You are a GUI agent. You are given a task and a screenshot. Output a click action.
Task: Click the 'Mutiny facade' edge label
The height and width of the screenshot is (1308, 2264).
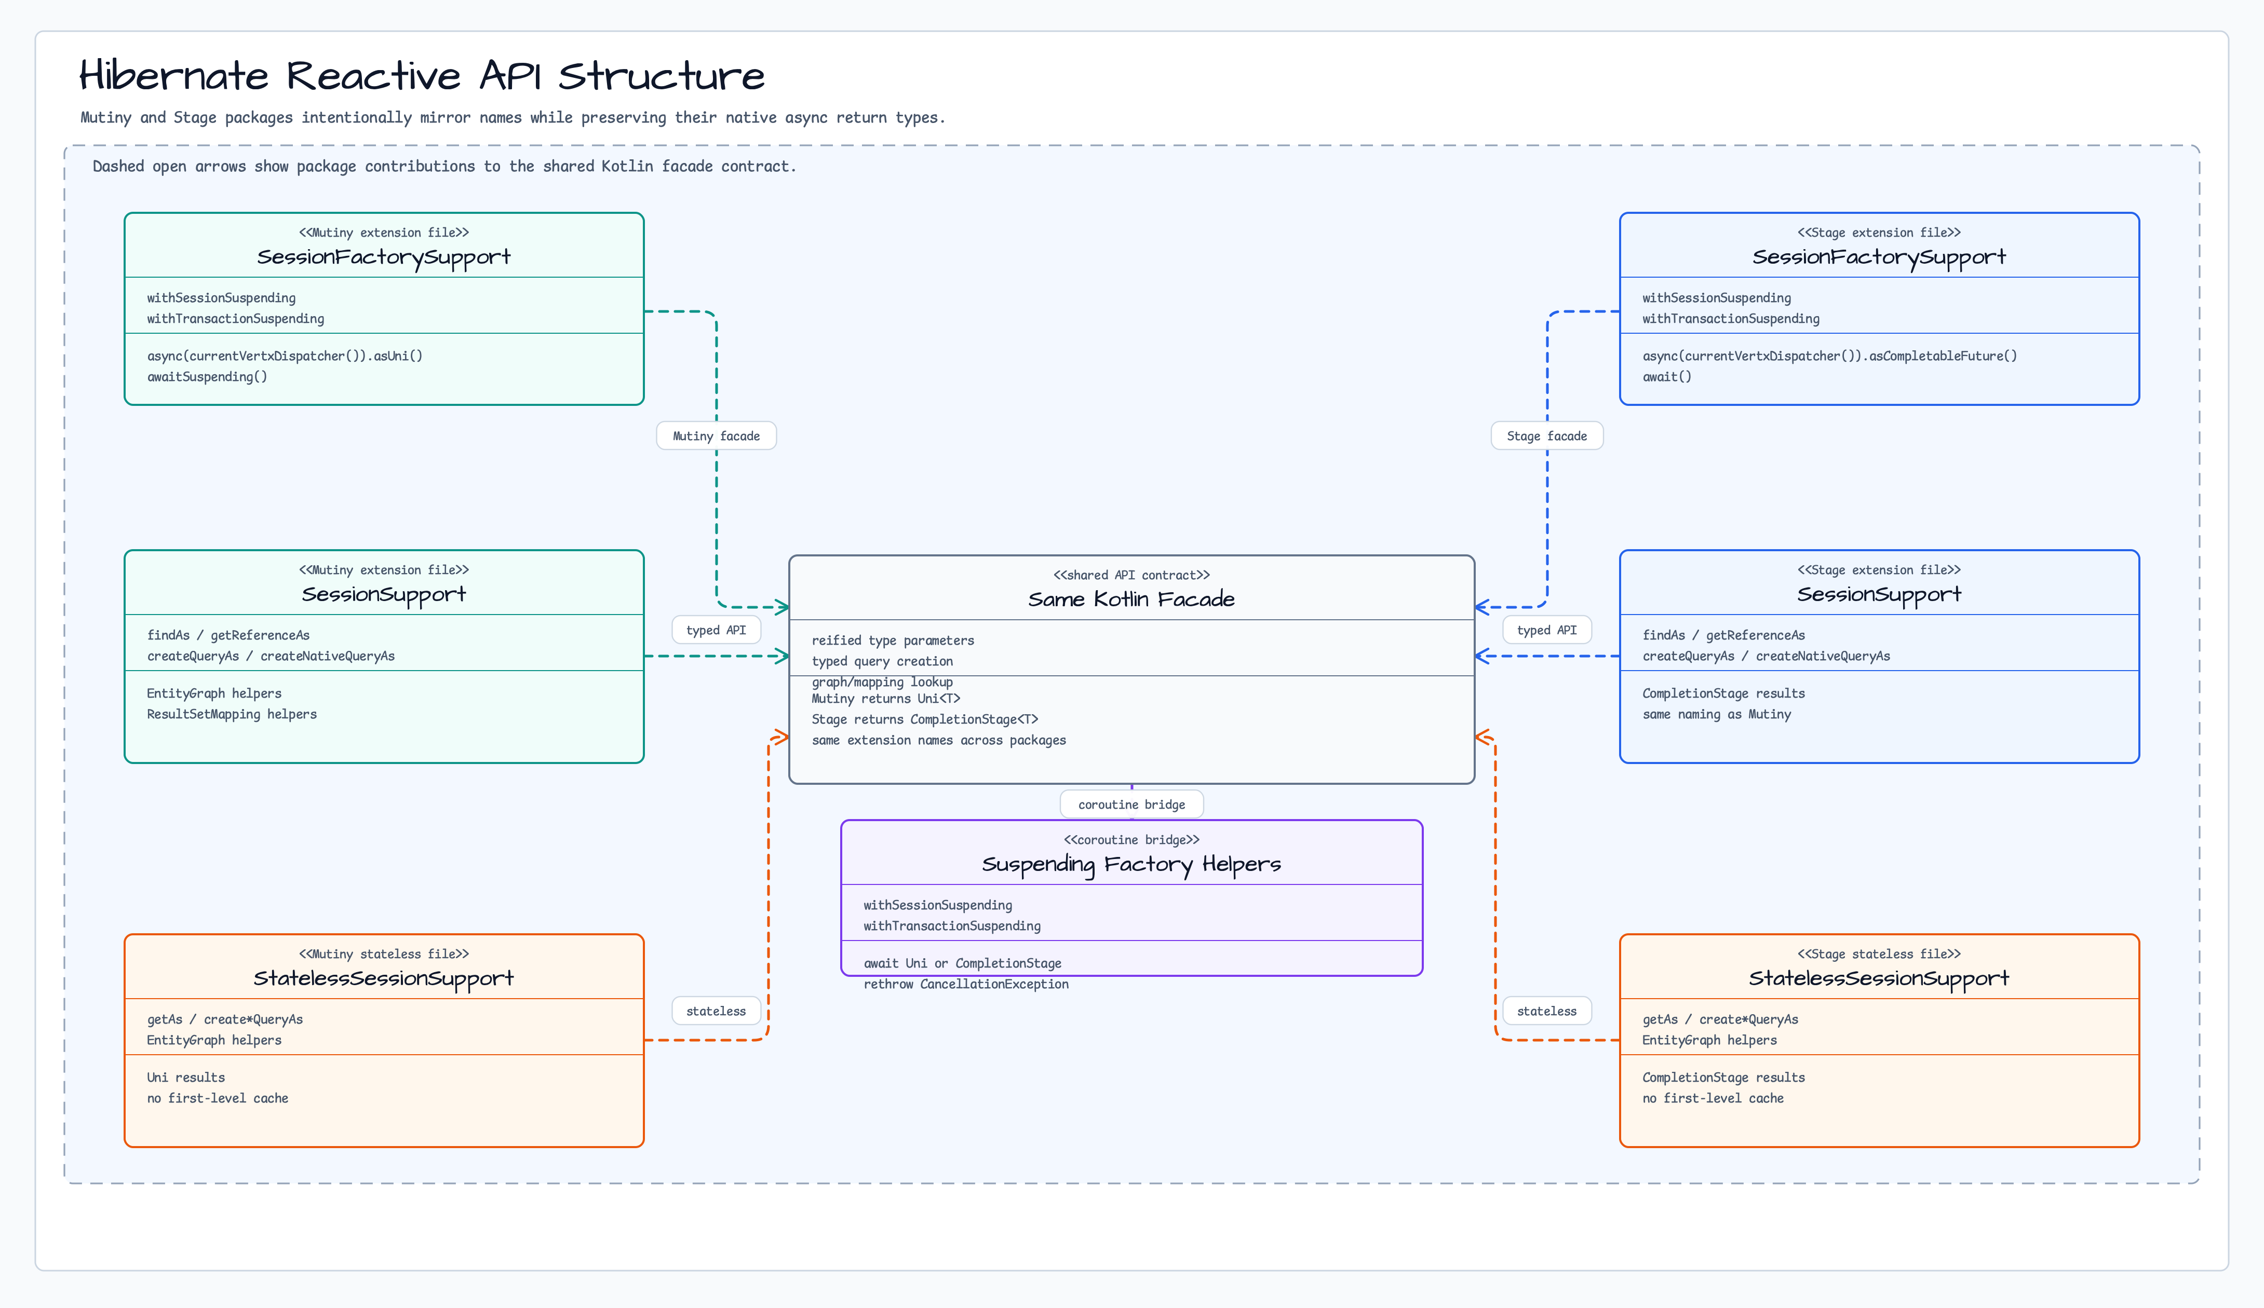(716, 437)
